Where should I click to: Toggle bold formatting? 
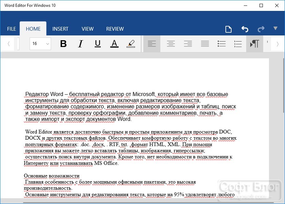tap(63, 44)
